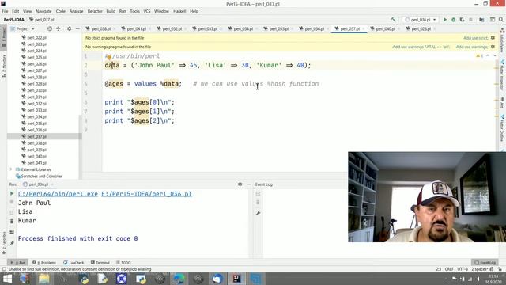Pin the Run tab with pin icon

coord(12,243)
